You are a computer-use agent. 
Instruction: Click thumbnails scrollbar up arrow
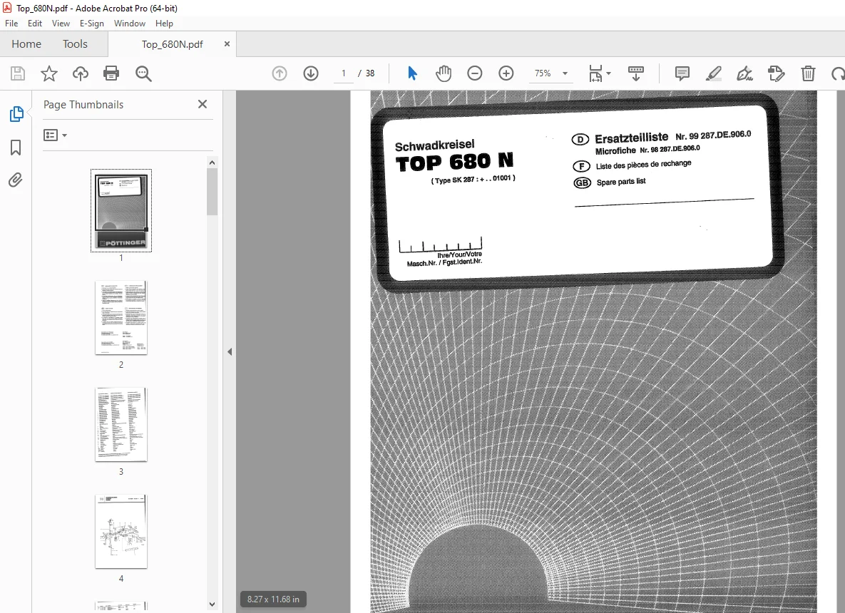[212, 163]
